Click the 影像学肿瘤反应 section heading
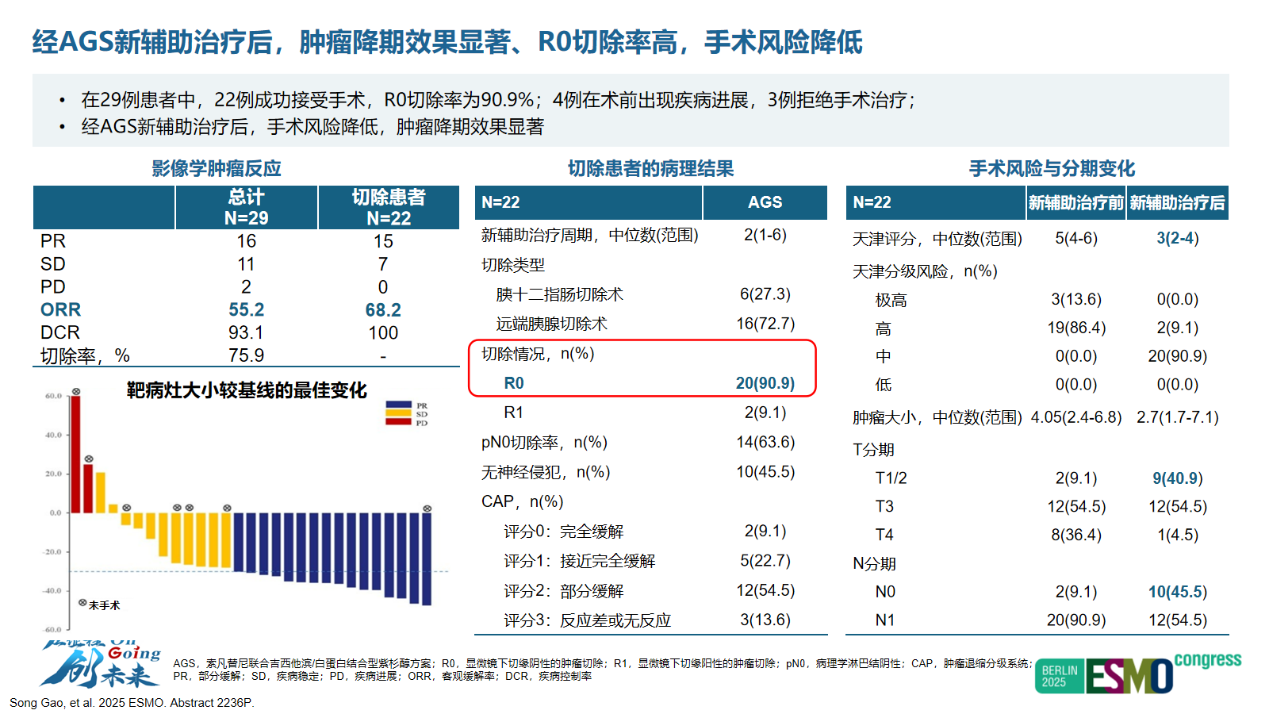The height and width of the screenshot is (714, 1269). pyautogui.click(x=217, y=168)
